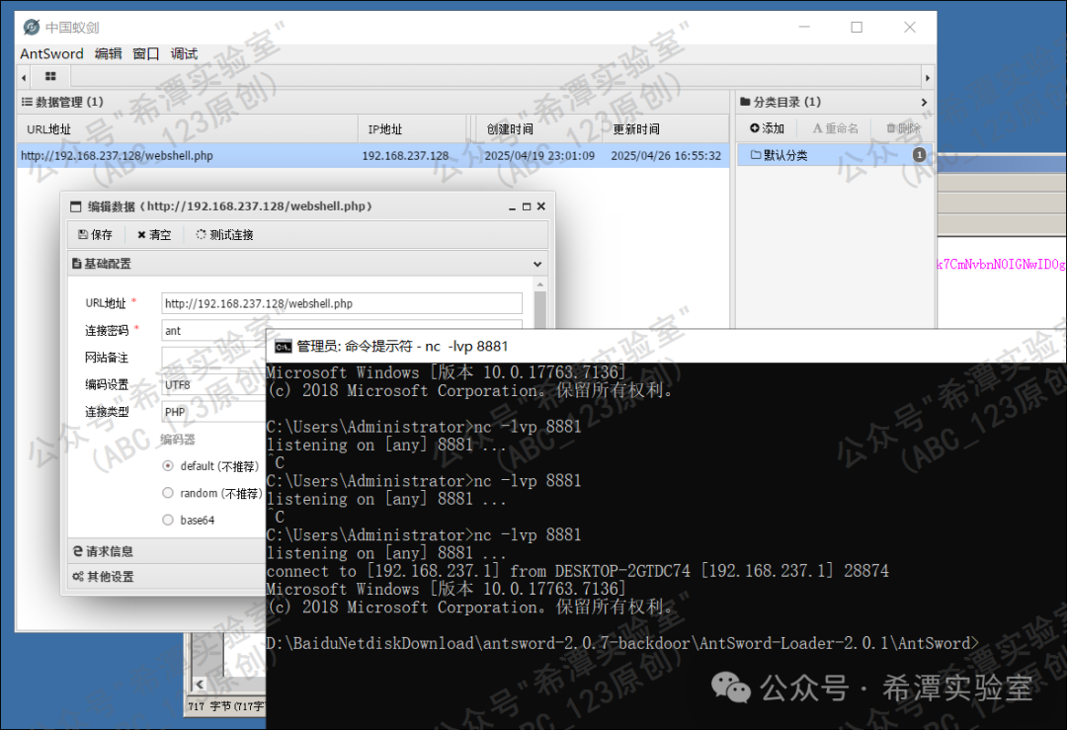Open the 编码设置 UTF8 dropdown

click(x=213, y=385)
